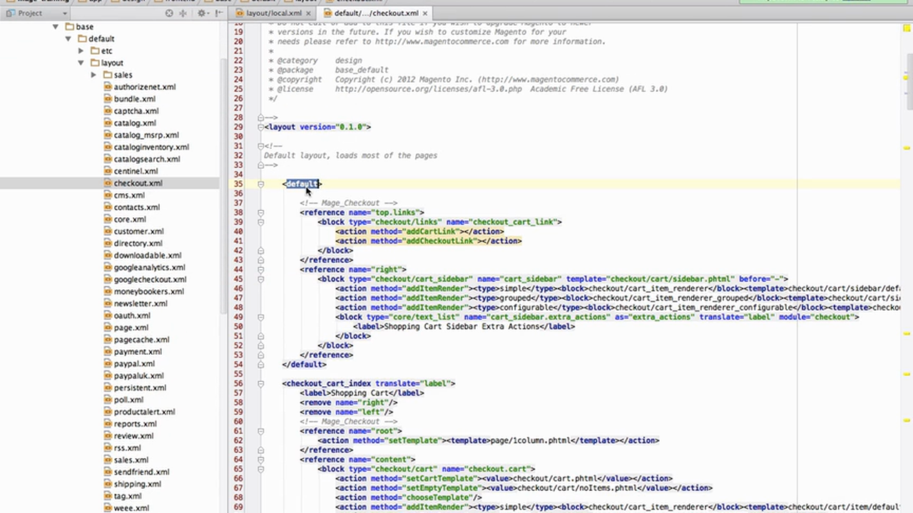Screen dimensions: 913x513
Task: Select the page.xml file icon in tree
Action: coord(109,327)
